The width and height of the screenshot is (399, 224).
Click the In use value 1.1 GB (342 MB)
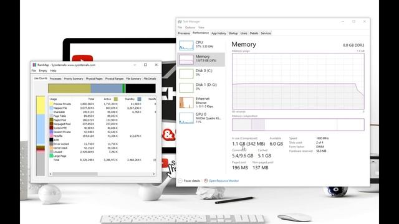(x=249, y=144)
